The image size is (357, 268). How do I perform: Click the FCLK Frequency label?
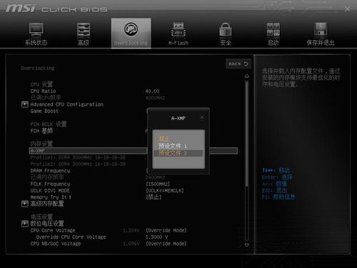[50, 184]
